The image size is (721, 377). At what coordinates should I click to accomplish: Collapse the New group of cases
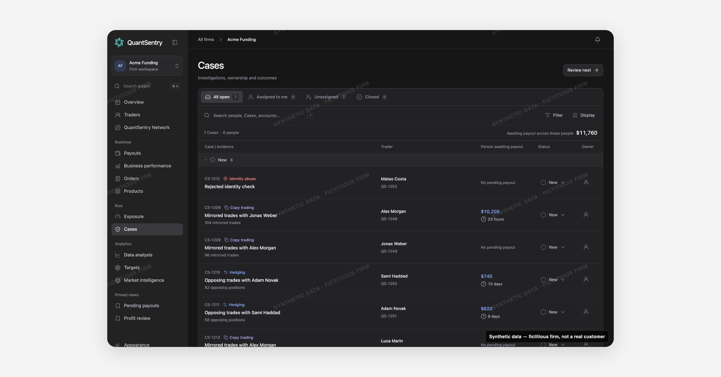205,160
